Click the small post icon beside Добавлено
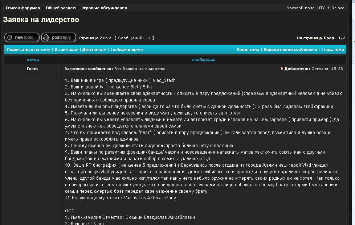The width and height of the screenshot is (355, 225). coord(282,68)
